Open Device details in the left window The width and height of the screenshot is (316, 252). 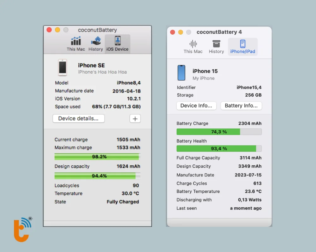click(78, 119)
